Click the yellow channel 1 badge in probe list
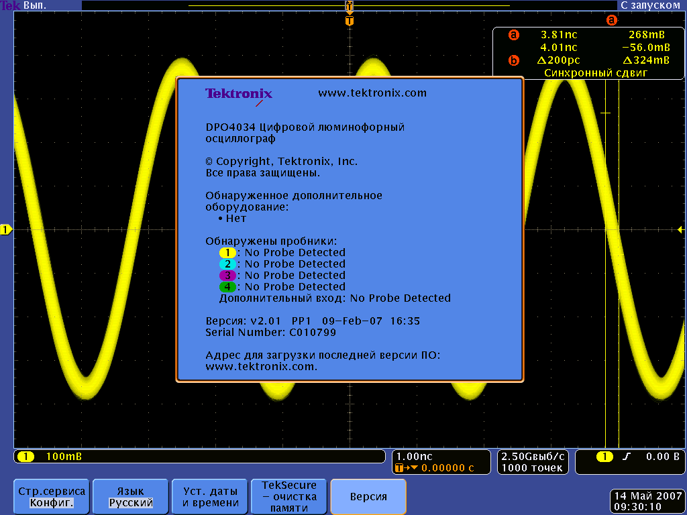Screen dimensions: 687x515 pos(229,253)
